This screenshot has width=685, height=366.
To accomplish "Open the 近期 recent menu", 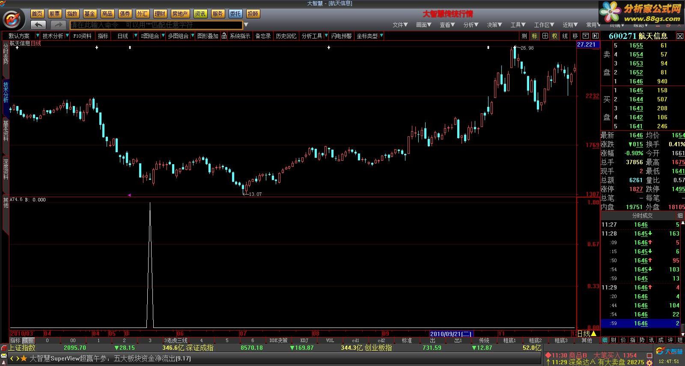I will 570,25.
